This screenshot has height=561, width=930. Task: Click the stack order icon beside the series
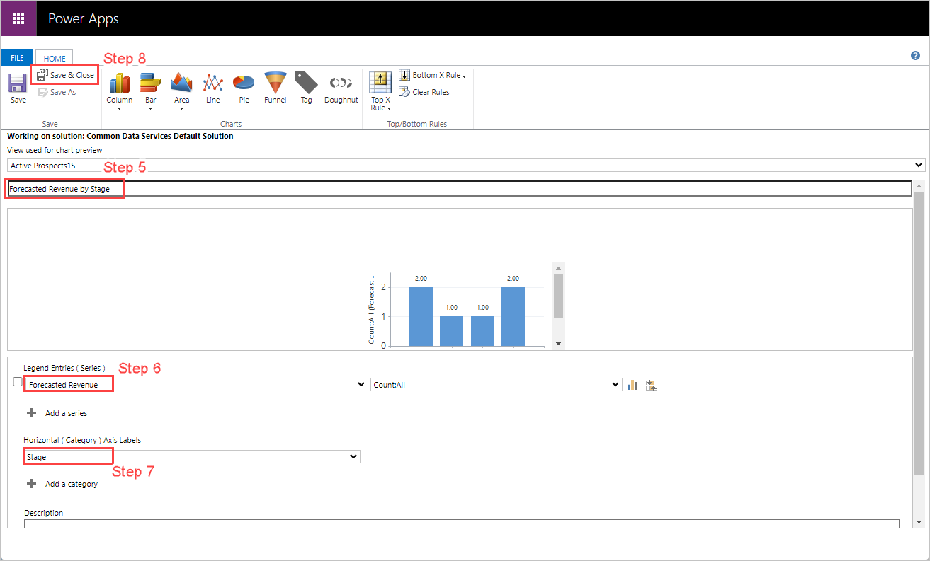tap(651, 384)
